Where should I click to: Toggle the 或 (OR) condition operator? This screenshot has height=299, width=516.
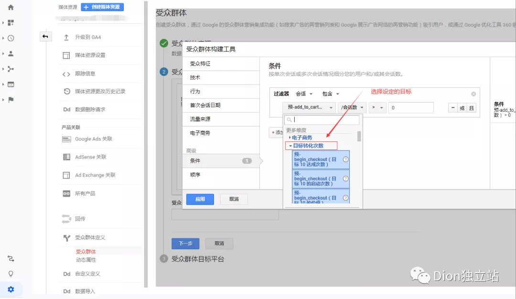tap(462, 107)
